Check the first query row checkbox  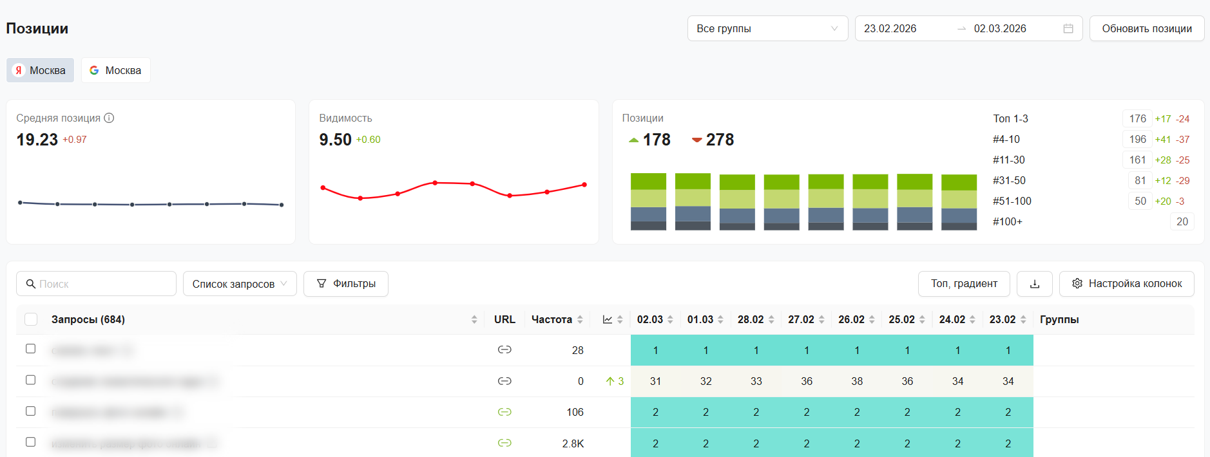[x=30, y=349]
